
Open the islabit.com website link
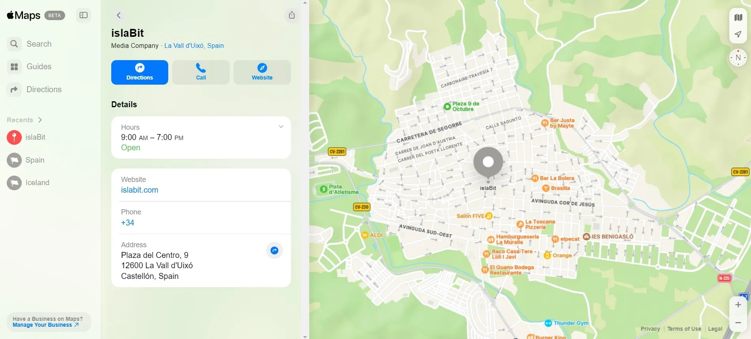pyautogui.click(x=139, y=190)
